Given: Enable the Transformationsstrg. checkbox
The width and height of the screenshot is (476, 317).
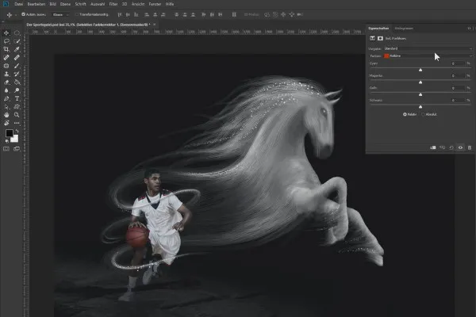Looking at the screenshot, I should (x=77, y=14).
